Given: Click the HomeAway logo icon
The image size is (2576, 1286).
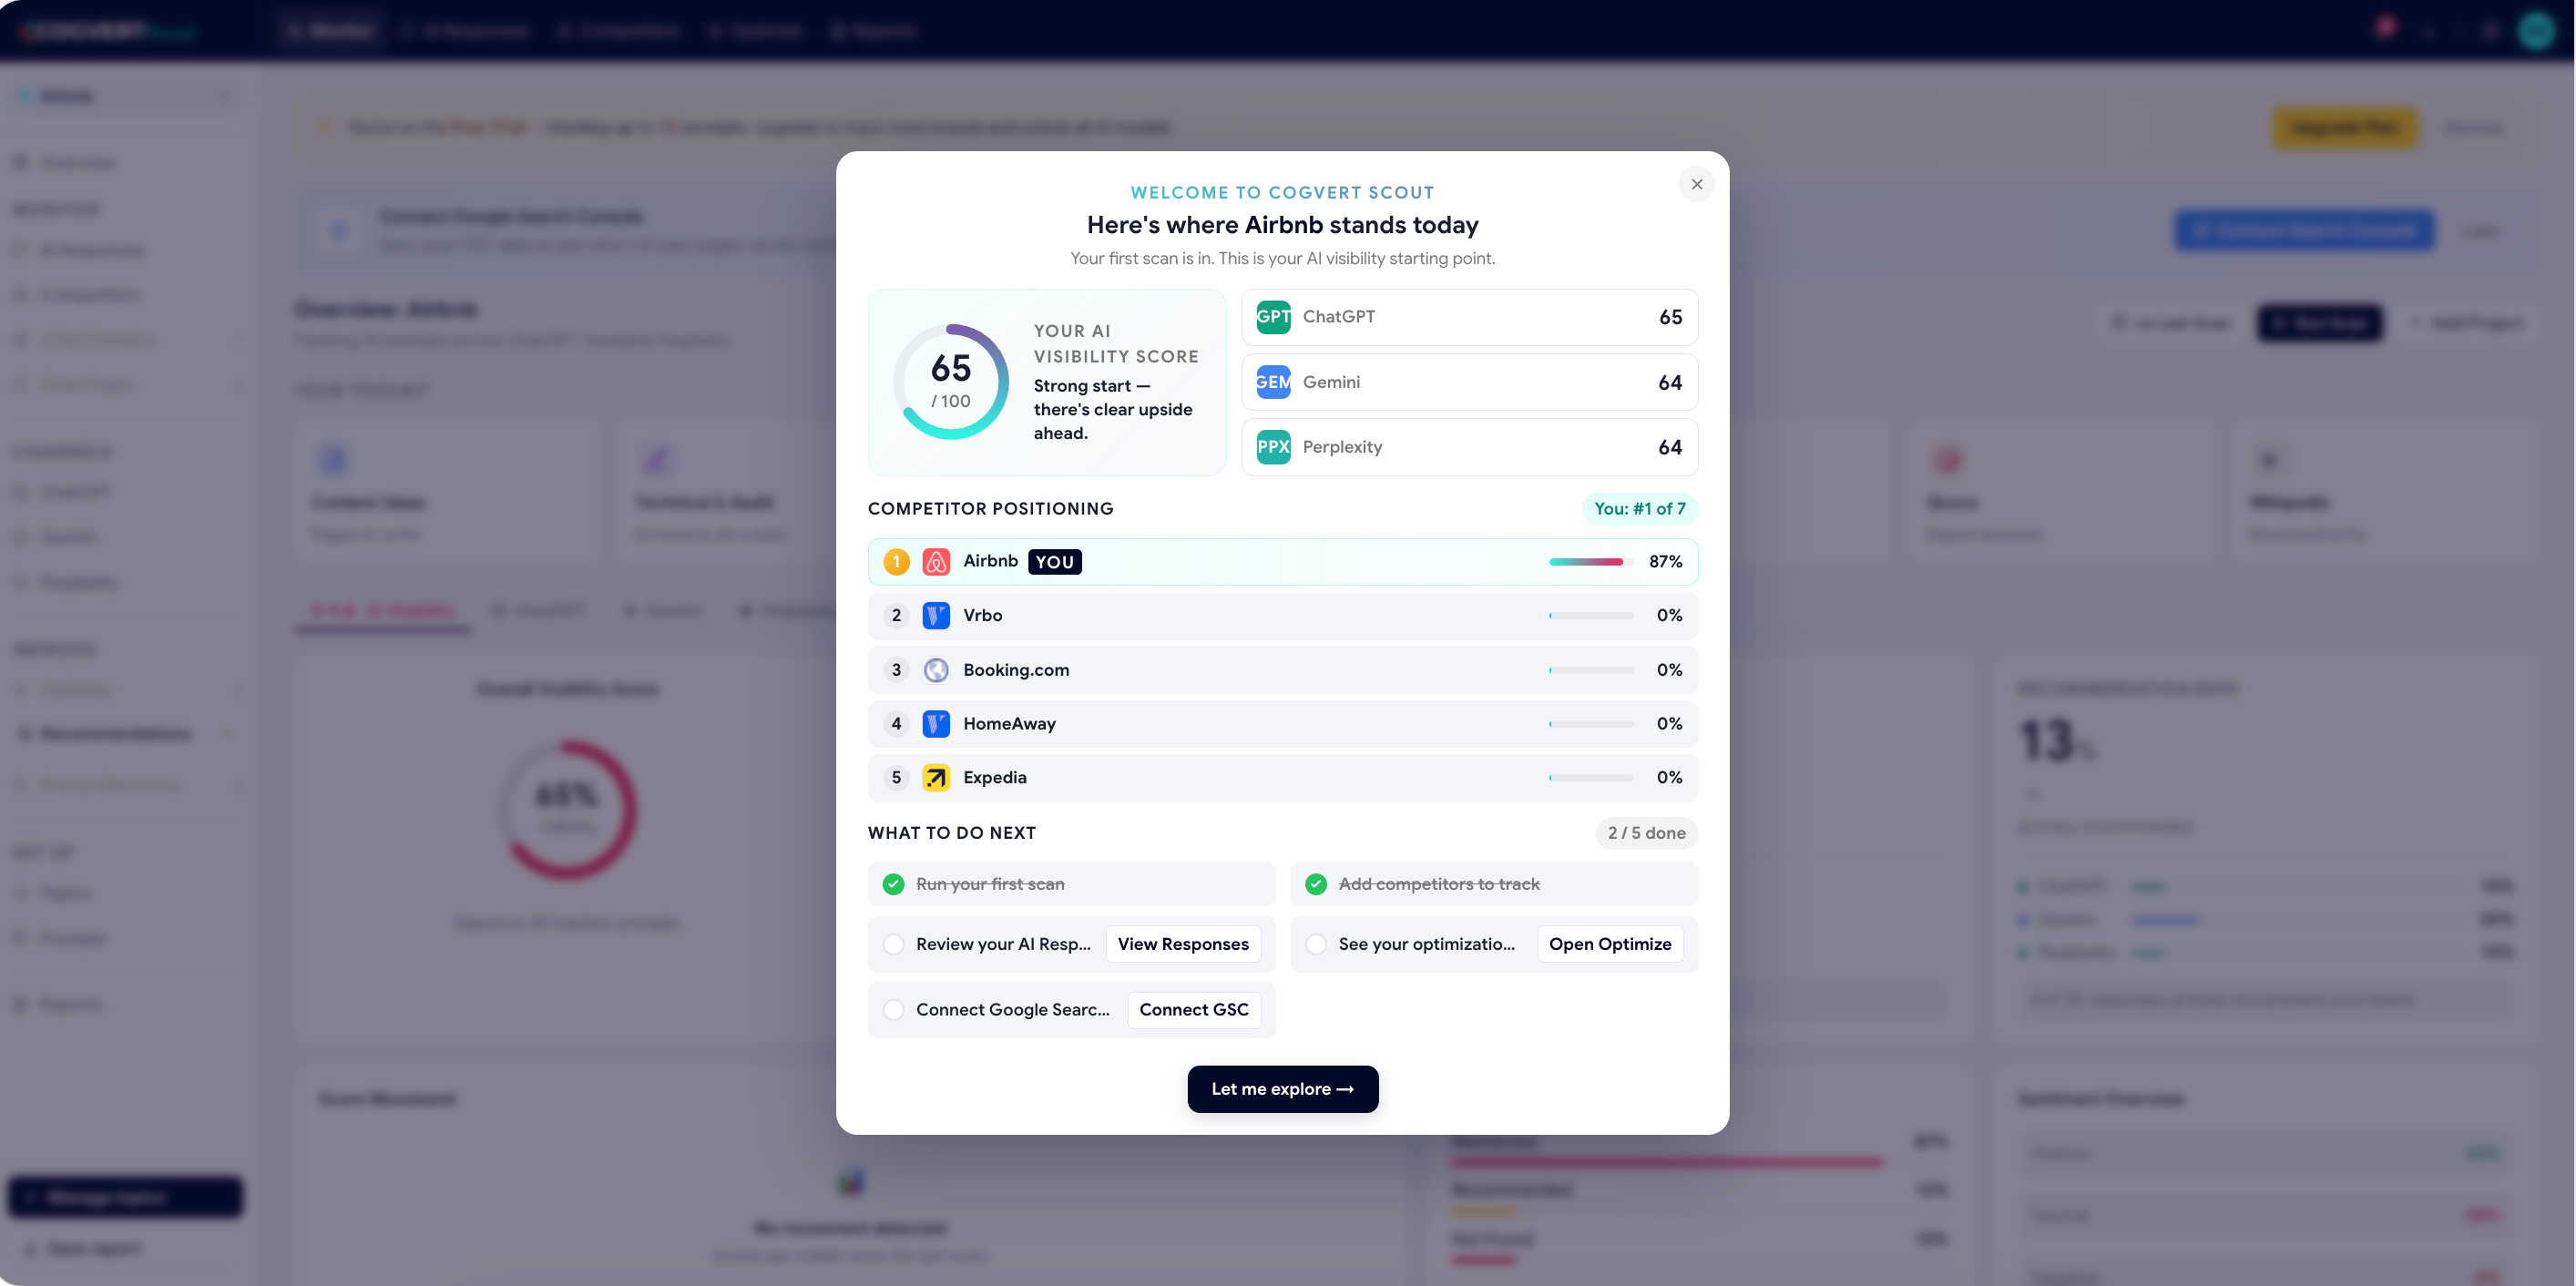Looking at the screenshot, I should click(936, 724).
